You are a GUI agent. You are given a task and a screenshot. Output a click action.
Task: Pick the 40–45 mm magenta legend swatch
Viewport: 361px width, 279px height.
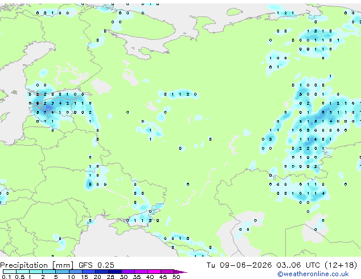(x=154, y=272)
